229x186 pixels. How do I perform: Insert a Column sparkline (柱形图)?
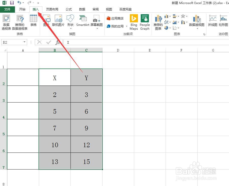click(223, 21)
